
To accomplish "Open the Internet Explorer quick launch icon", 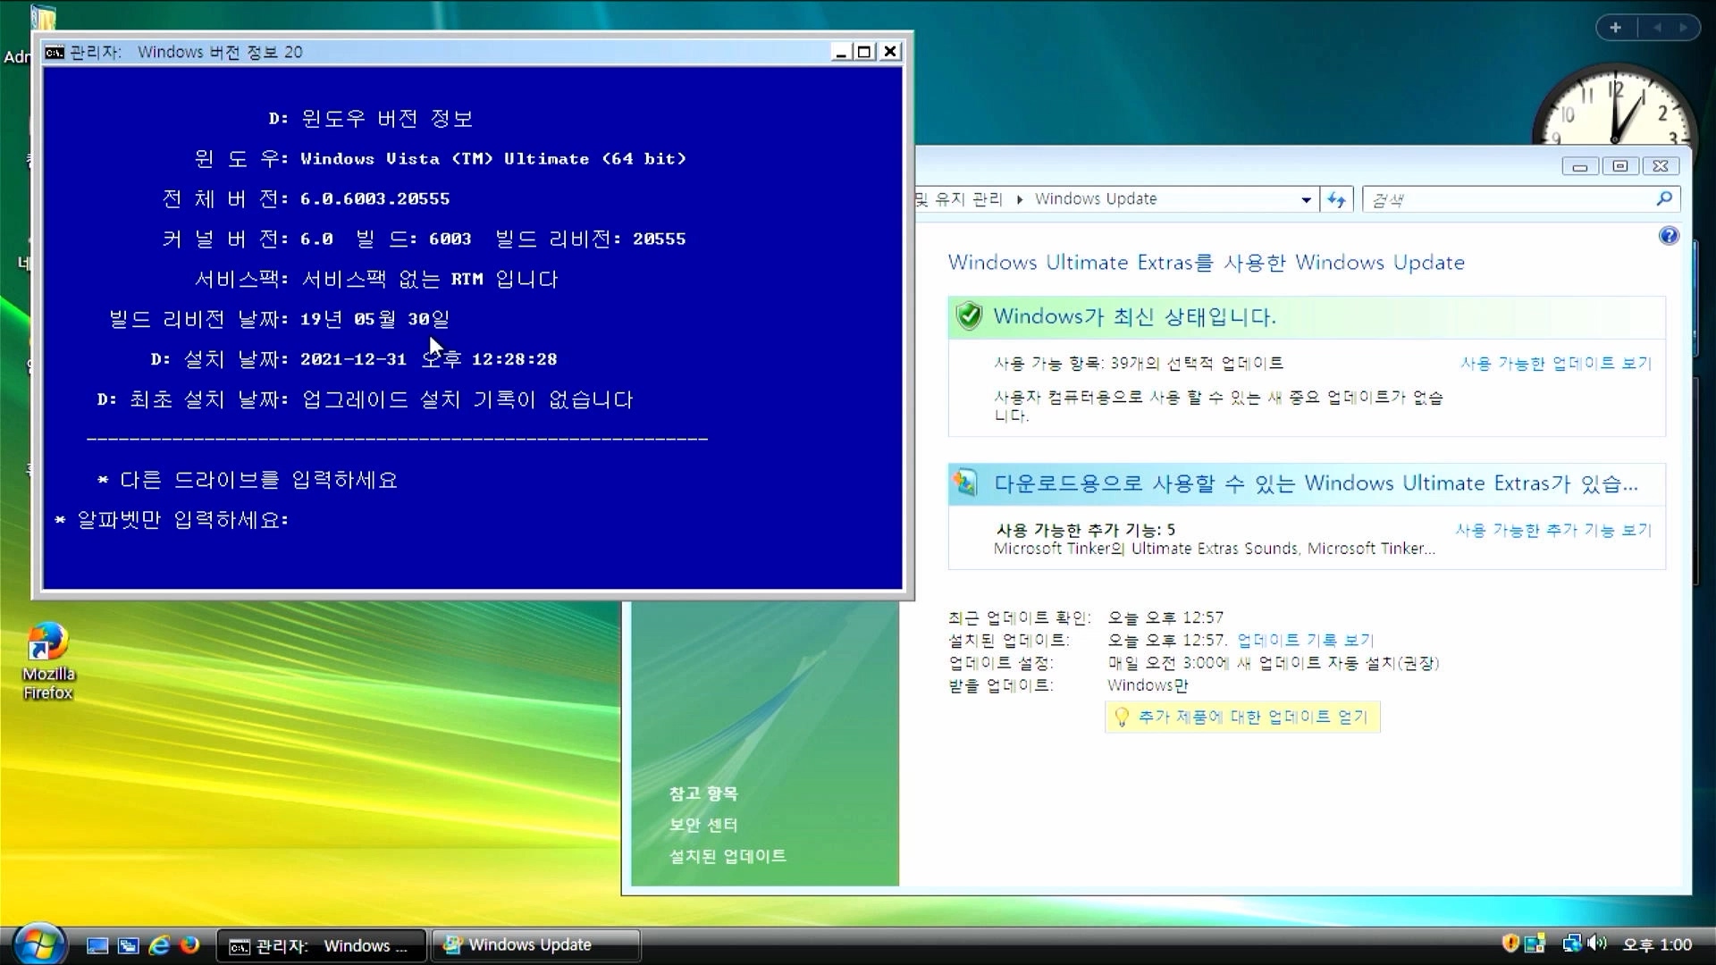I will (159, 945).
